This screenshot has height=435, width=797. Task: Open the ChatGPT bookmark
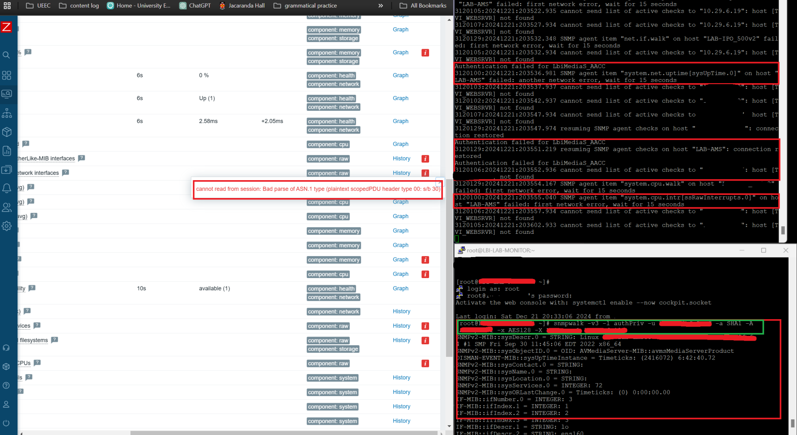(x=195, y=6)
